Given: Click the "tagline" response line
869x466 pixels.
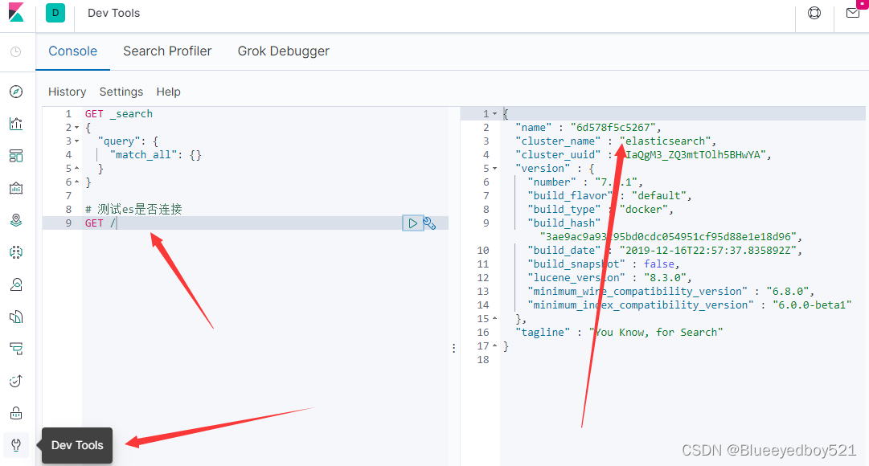Looking at the screenshot, I should tap(619, 333).
